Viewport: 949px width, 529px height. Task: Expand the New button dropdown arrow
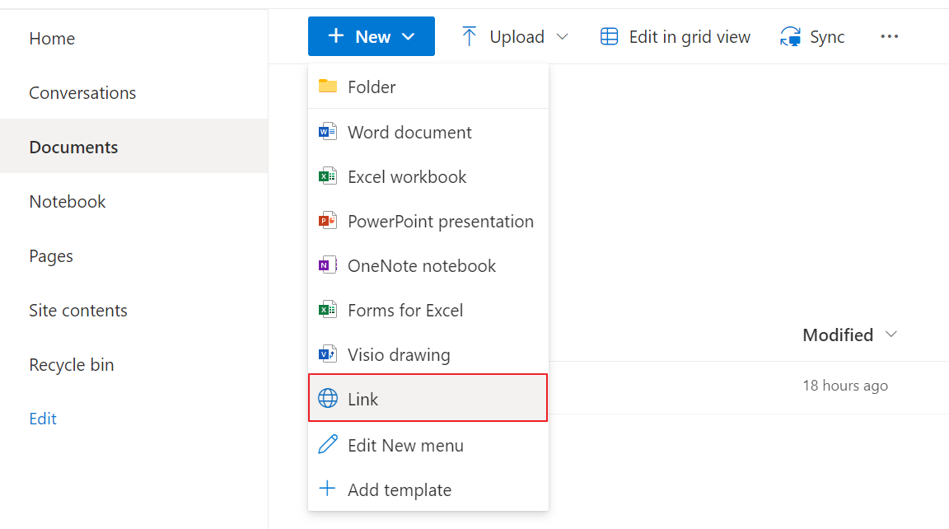point(409,35)
